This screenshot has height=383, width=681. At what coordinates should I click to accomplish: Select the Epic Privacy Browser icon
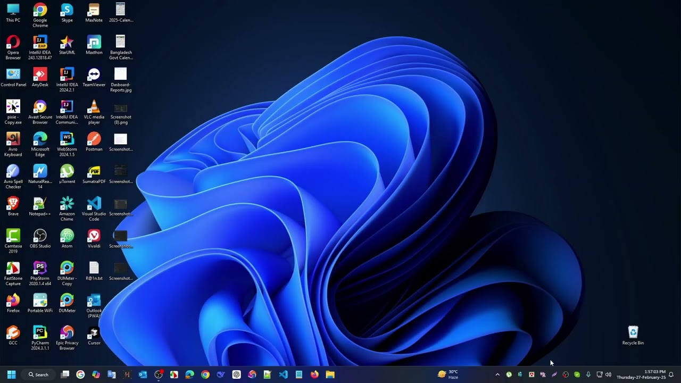coord(67,338)
